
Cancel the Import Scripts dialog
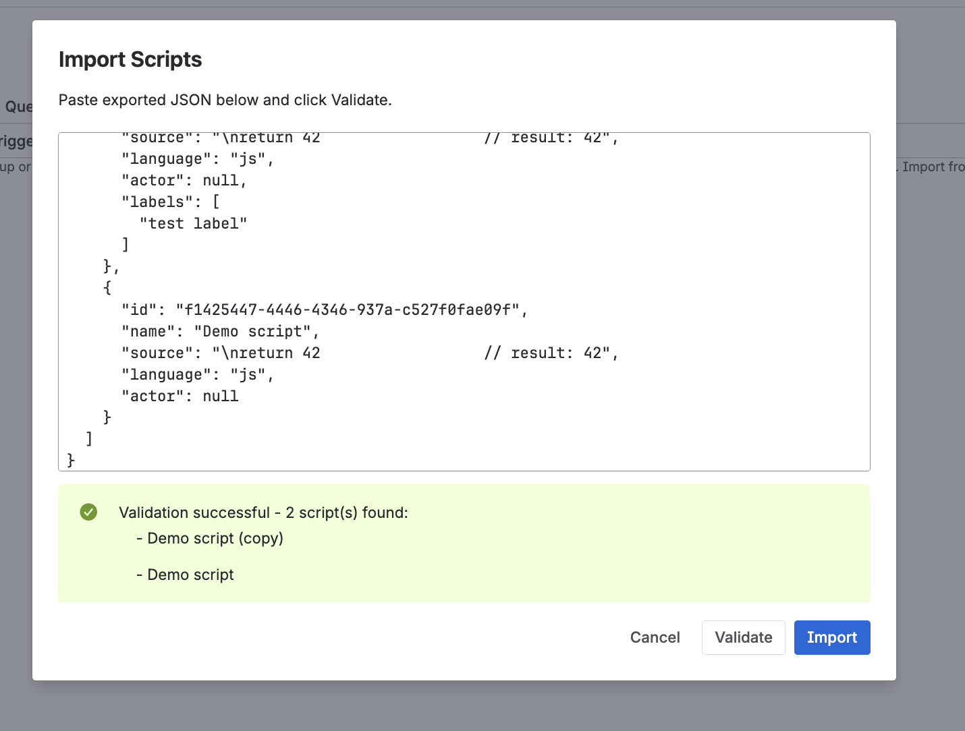(x=655, y=637)
